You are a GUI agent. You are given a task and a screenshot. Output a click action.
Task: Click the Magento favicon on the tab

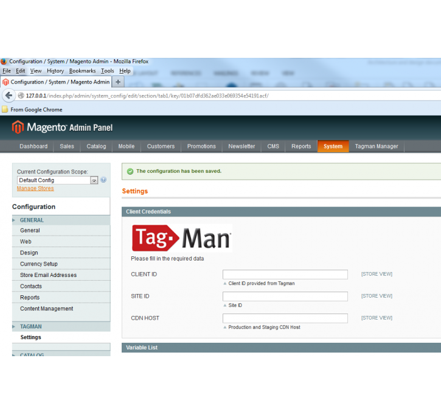pos(5,82)
